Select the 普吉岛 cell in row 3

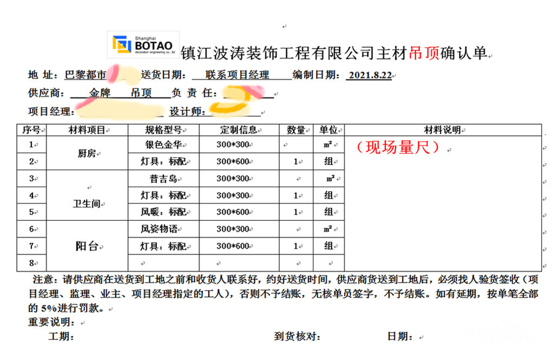click(x=163, y=179)
